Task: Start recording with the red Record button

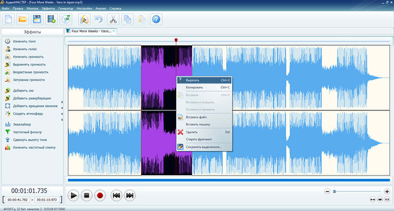Action: click(x=100, y=195)
